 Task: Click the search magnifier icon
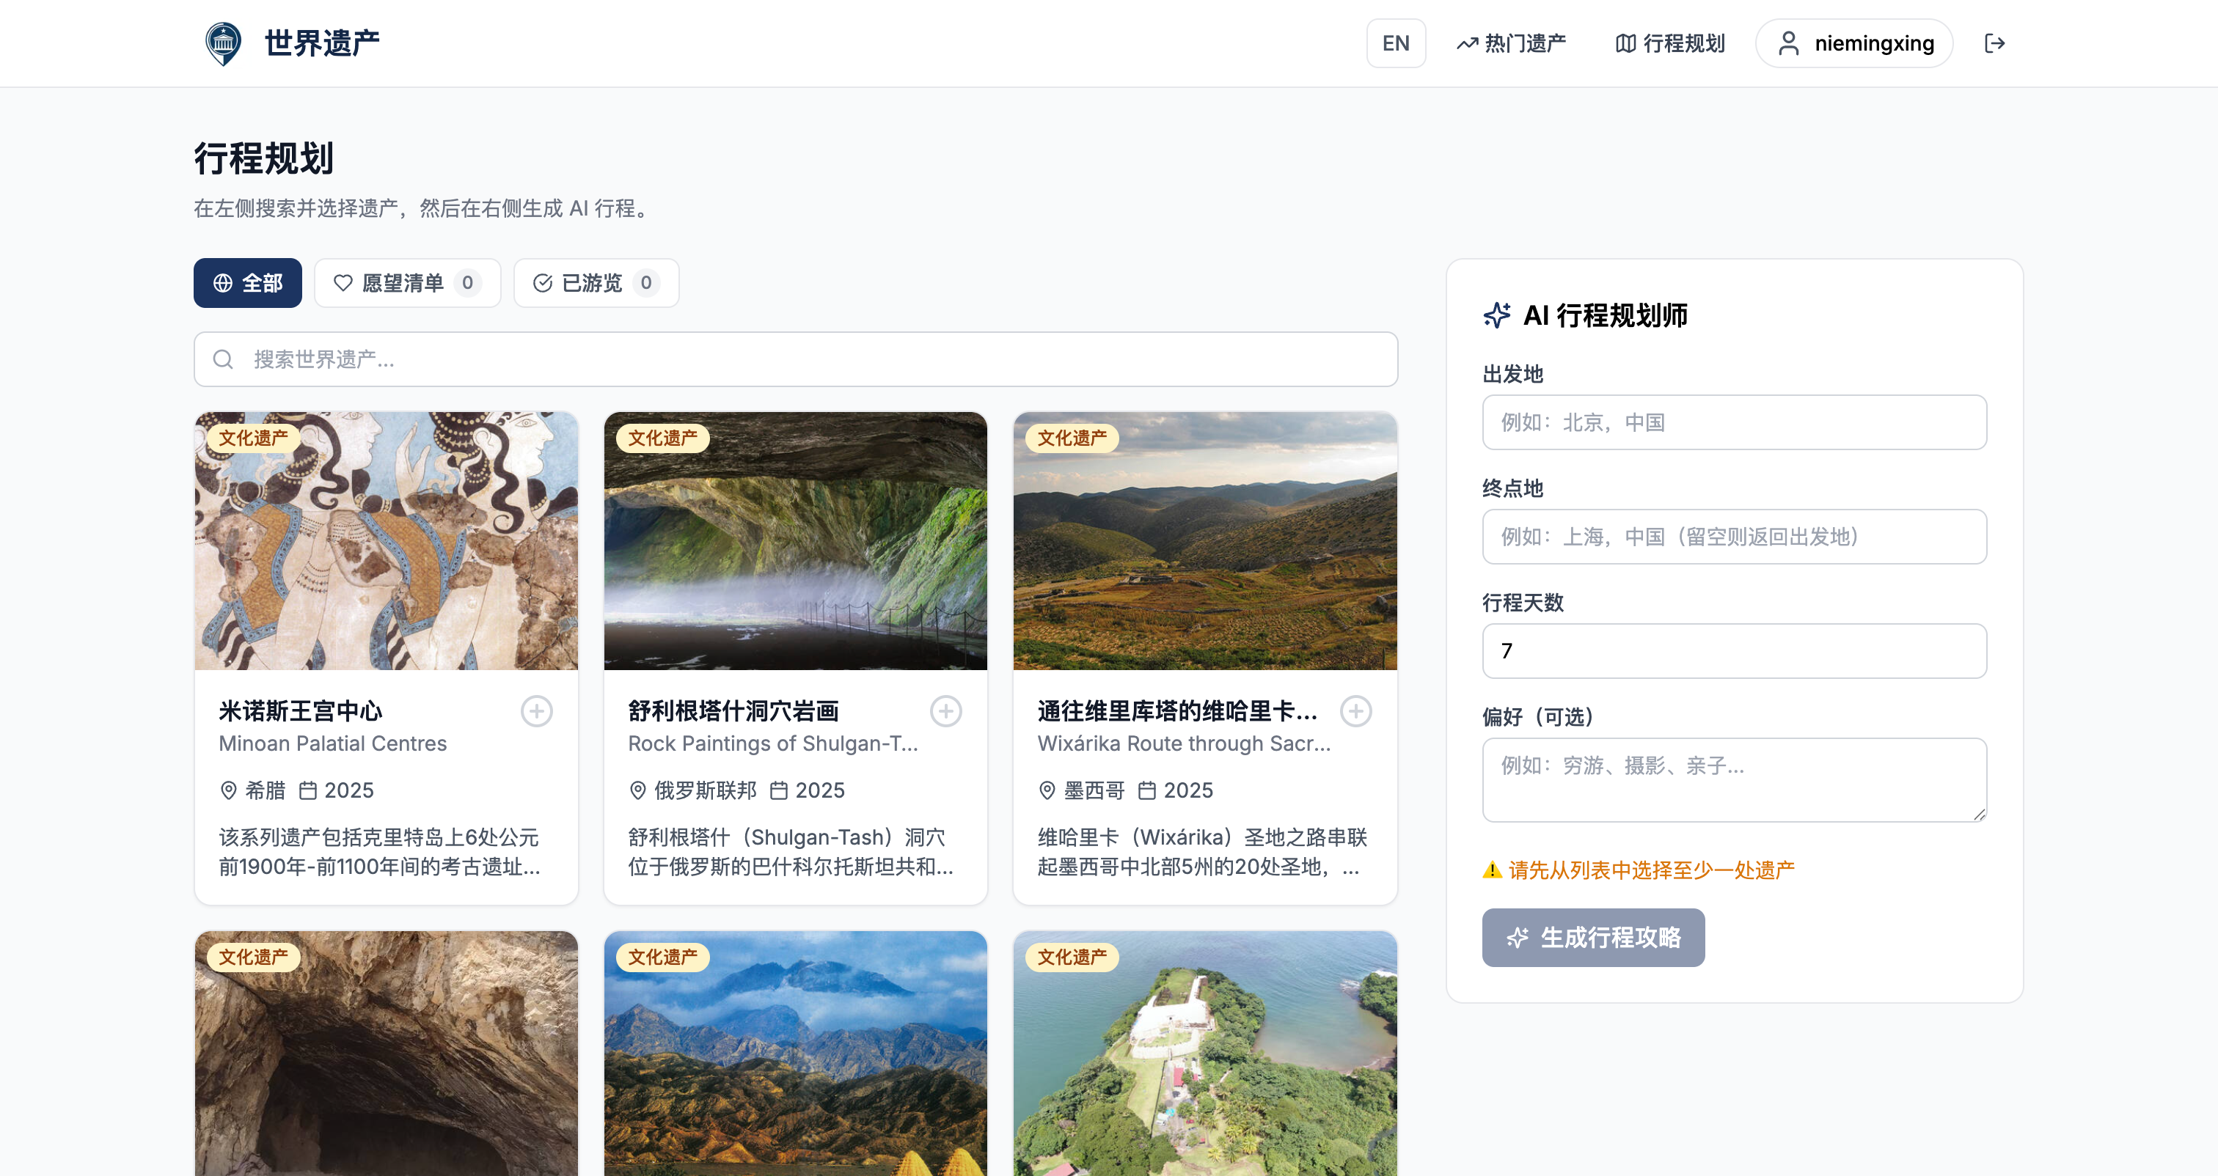click(223, 360)
